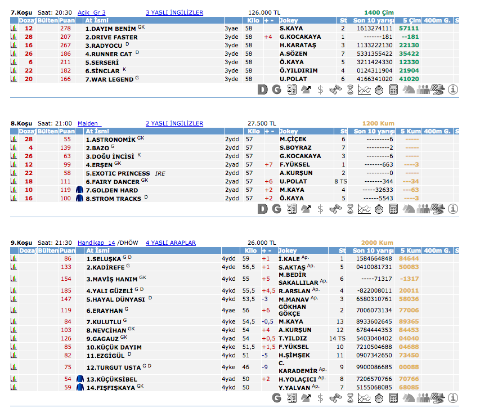Click the G icon below race 9

(x=276, y=398)
